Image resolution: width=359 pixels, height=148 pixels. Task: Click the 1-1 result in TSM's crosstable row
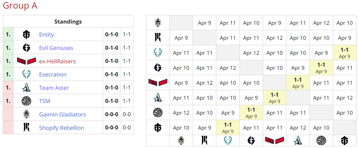click(251, 113)
